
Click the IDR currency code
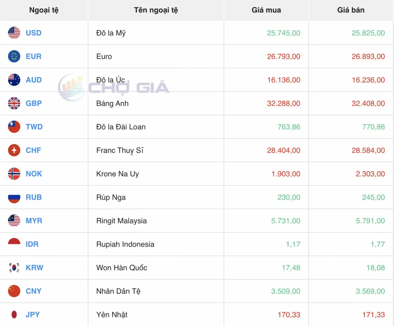tap(32, 244)
